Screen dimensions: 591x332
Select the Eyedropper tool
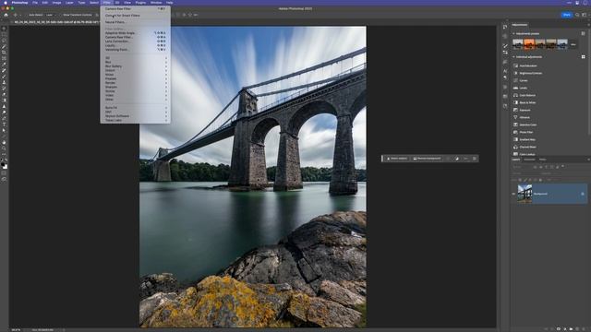[x=4, y=65]
